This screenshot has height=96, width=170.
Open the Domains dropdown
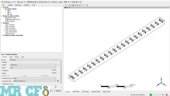[33, 60]
